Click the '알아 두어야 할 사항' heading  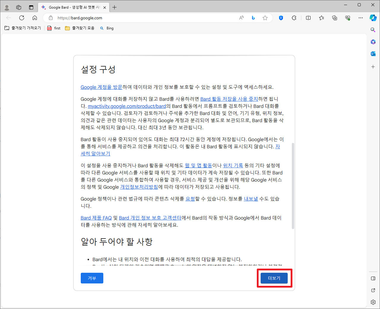[117, 242]
